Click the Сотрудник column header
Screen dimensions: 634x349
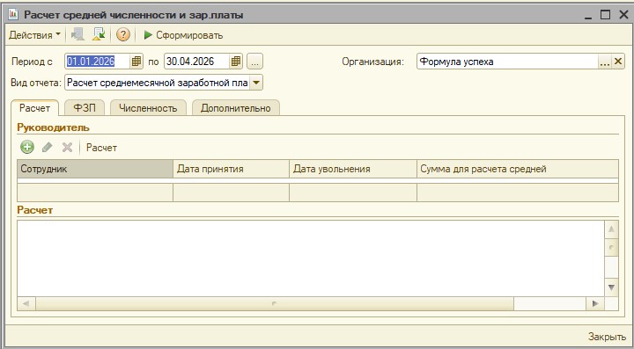coord(95,169)
